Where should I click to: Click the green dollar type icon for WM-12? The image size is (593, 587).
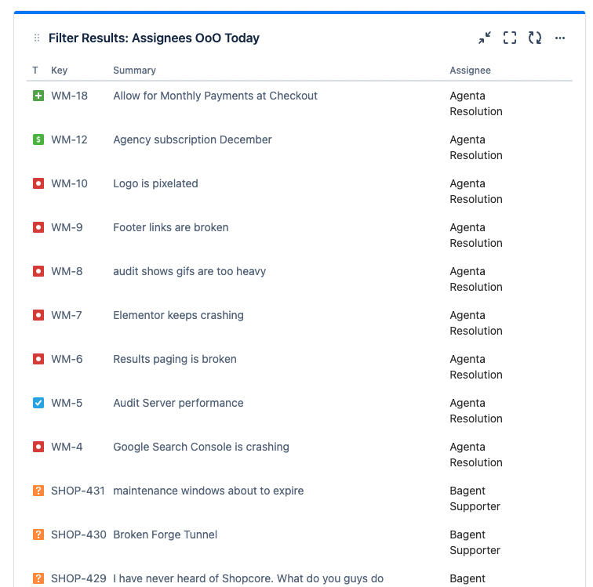(x=38, y=140)
